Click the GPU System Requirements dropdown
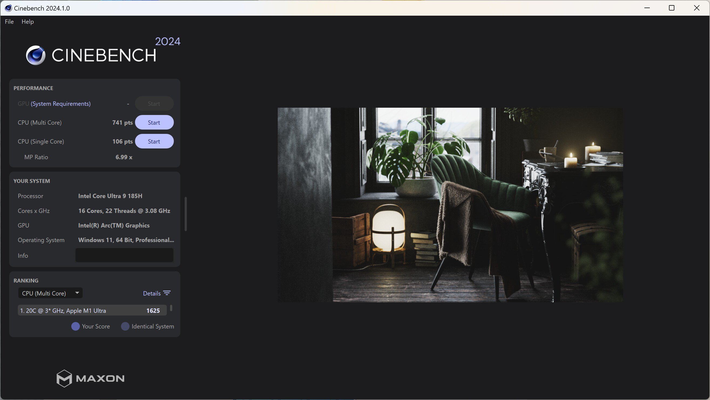 pyautogui.click(x=60, y=103)
